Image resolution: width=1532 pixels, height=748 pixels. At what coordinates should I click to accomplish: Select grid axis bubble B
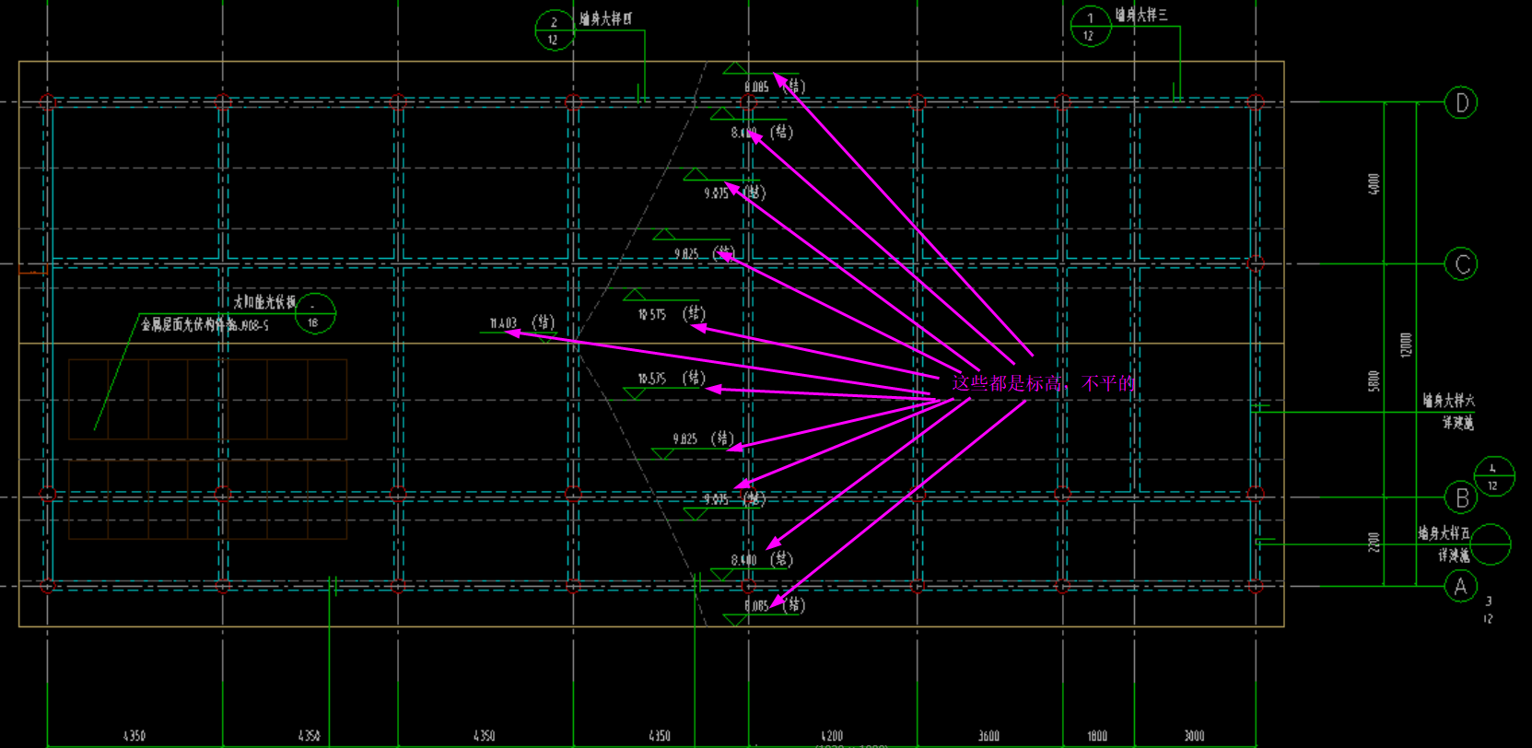[1461, 497]
